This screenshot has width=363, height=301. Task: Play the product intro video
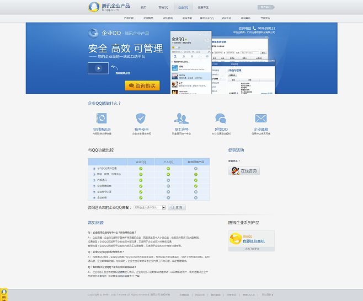pos(98,68)
